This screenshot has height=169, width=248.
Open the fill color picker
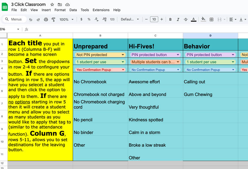(203, 19)
